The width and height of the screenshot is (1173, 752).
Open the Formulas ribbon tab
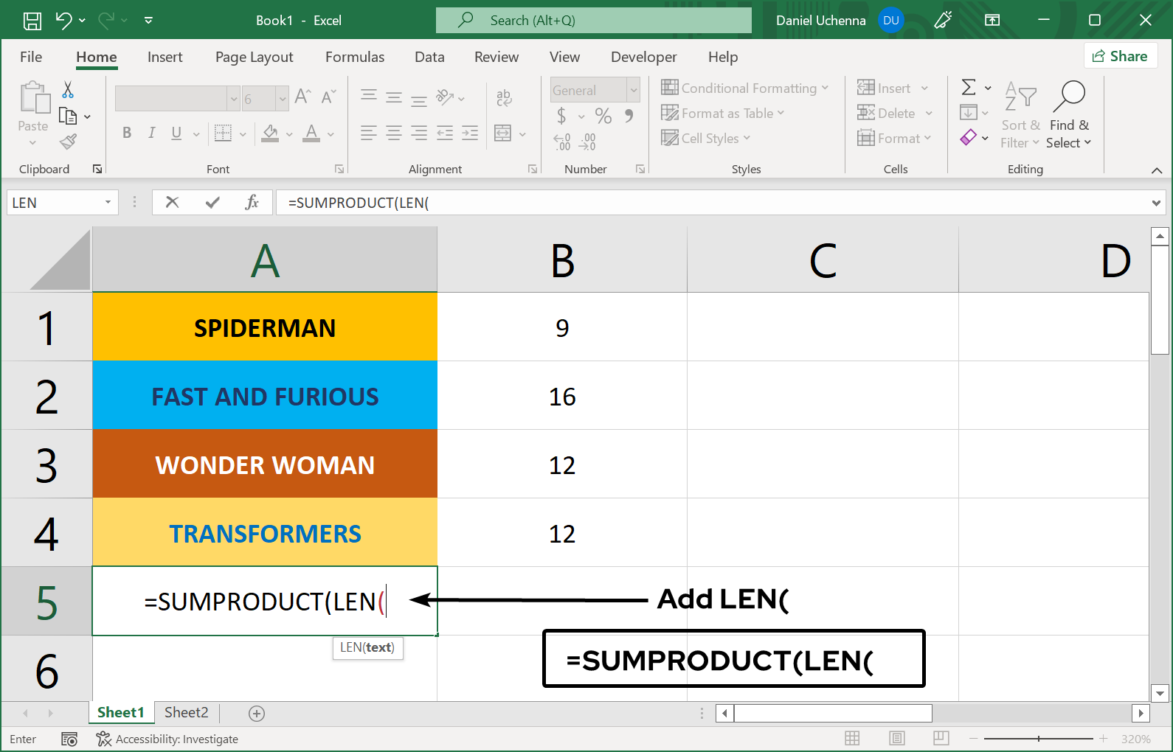pos(354,57)
